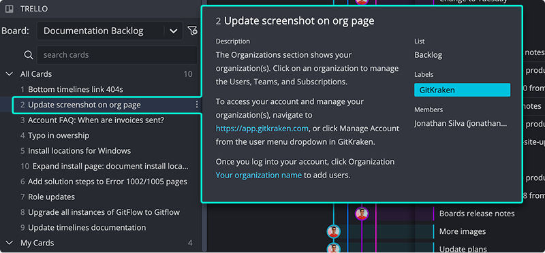Click the Trello board icon in panel header
Viewport: 545px width, 253px height.
click(10, 9)
